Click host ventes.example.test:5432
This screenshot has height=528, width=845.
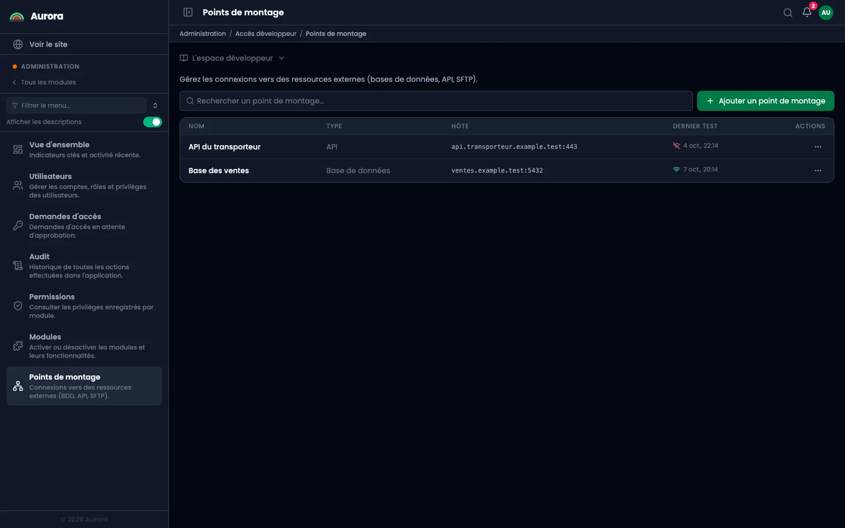click(497, 171)
